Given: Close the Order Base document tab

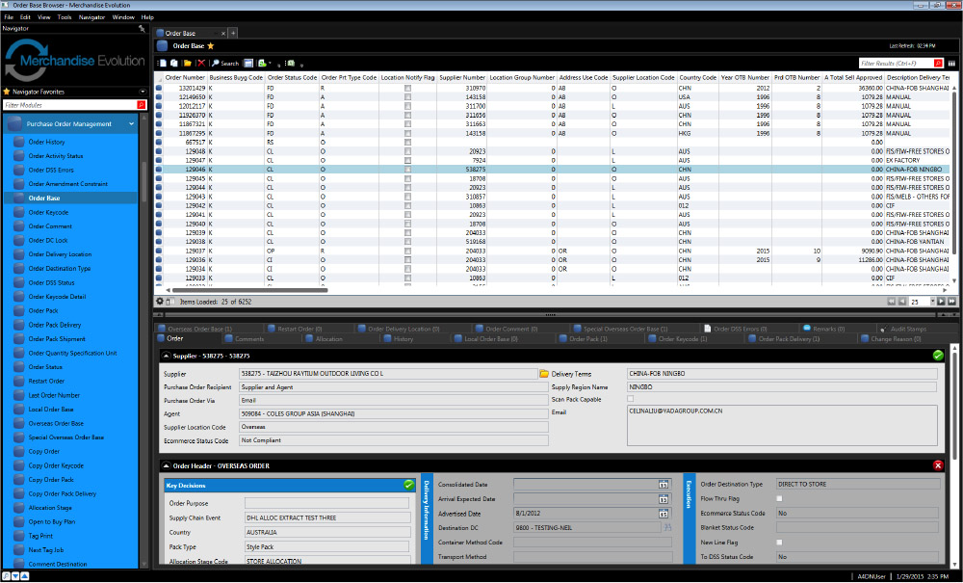Looking at the screenshot, I should pyautogui.click(x=223, y=33).
